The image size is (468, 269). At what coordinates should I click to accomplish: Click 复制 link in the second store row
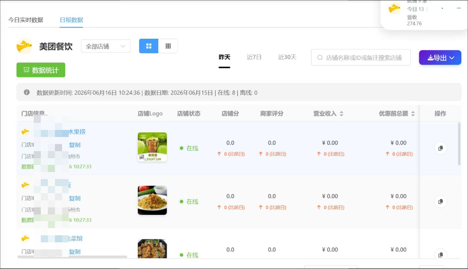[x=75, y=198]
